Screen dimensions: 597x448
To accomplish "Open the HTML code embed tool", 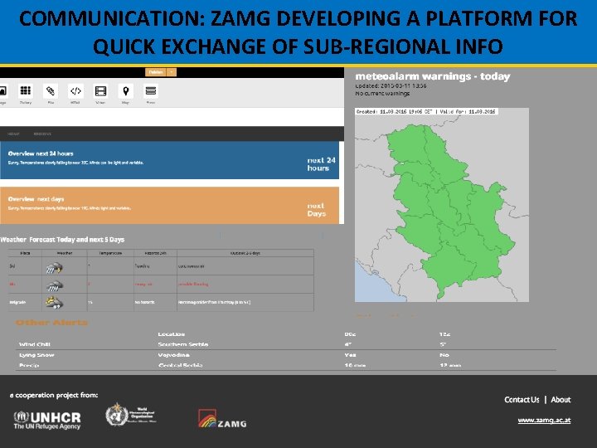I will point(75,90).
